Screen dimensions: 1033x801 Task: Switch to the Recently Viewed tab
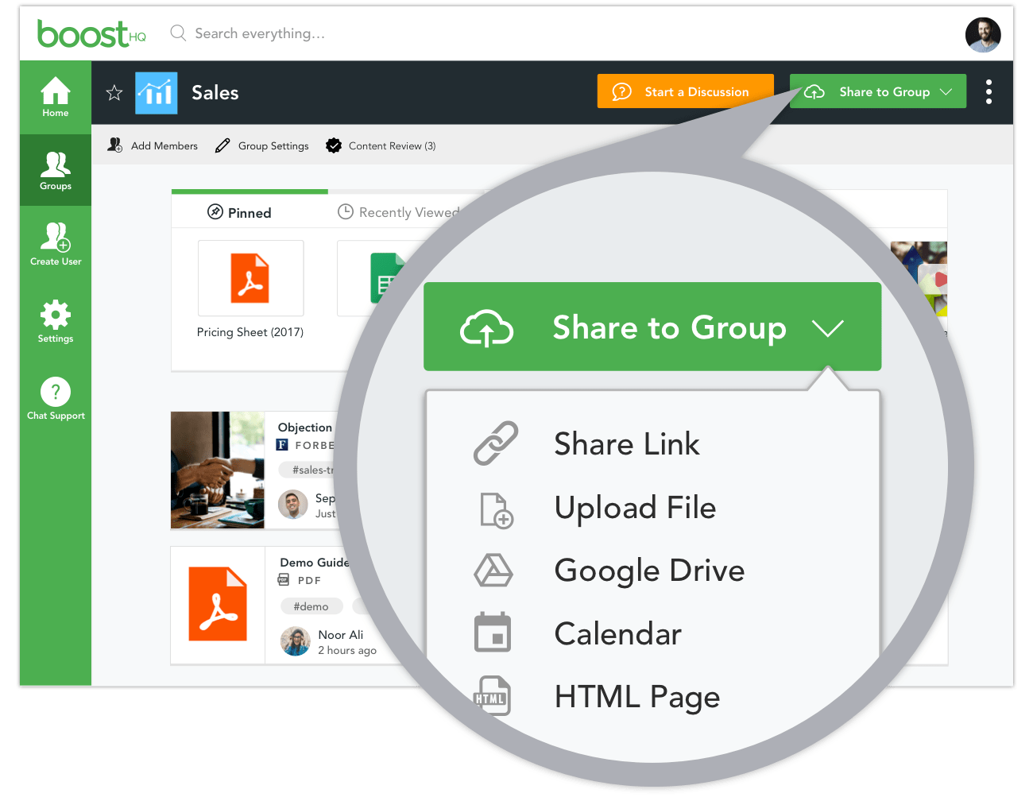point(400,212)
